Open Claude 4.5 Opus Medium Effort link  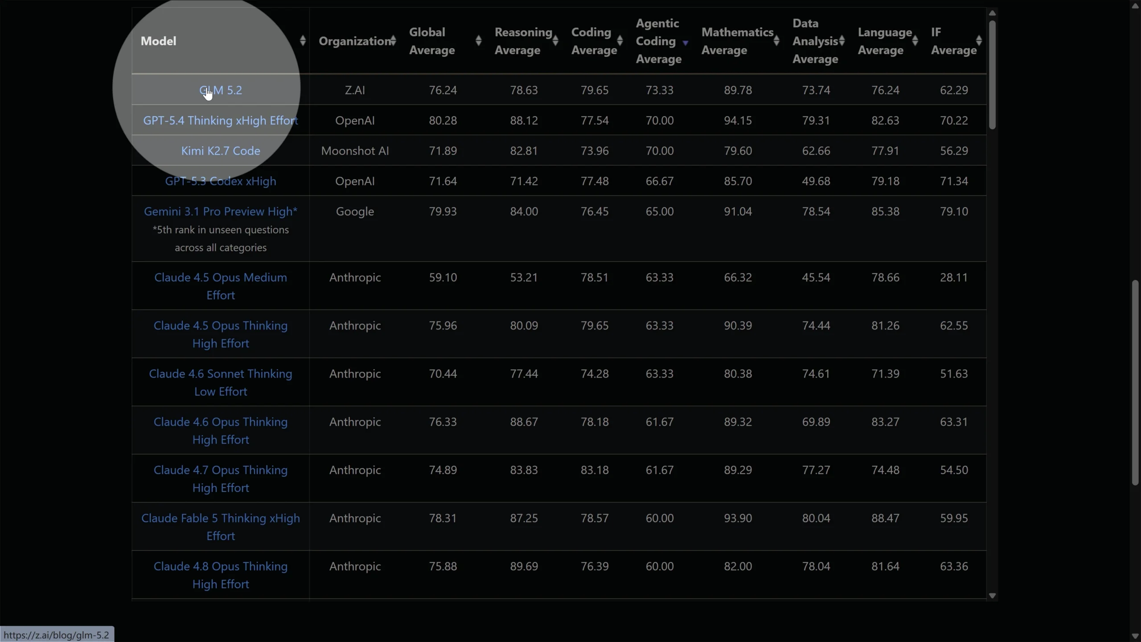221,286
